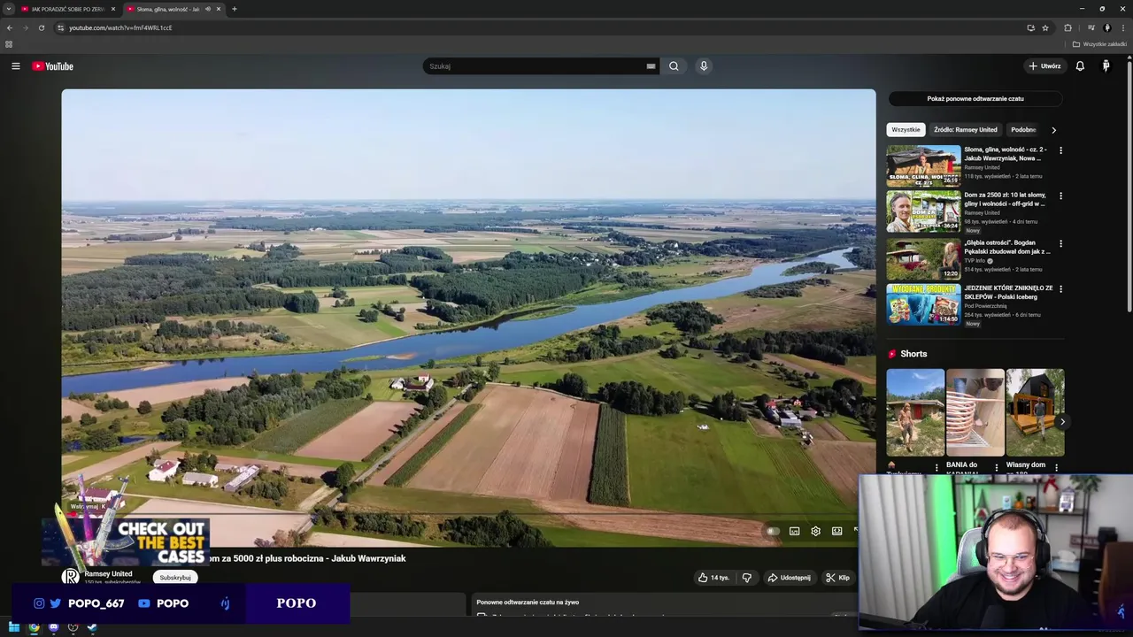Subscribe with the Subskrybuj button
The width and height of the screenshot is (1133, 637).
(175, 578)
